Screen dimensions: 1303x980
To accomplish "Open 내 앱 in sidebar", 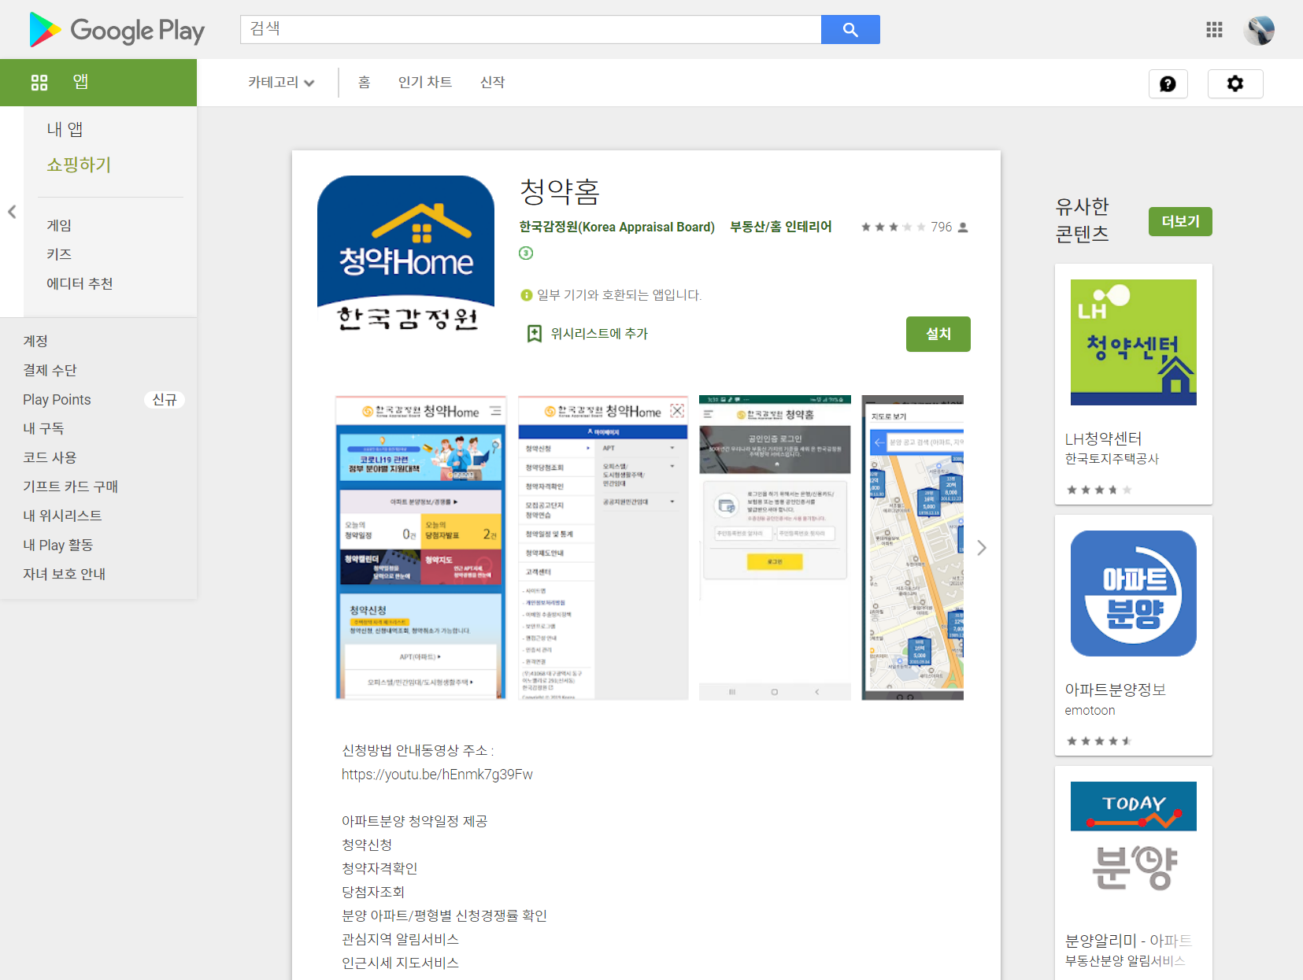I will click(65, 129).
